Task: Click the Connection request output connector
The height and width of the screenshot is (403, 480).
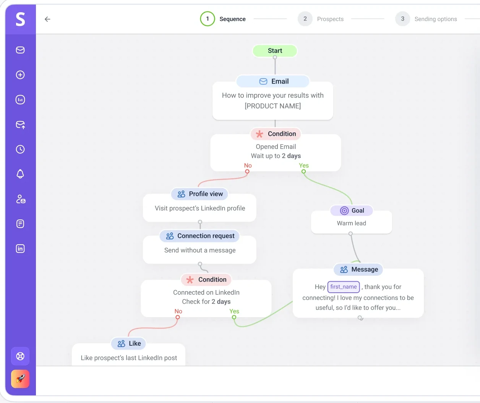Action: coord(200,264)
